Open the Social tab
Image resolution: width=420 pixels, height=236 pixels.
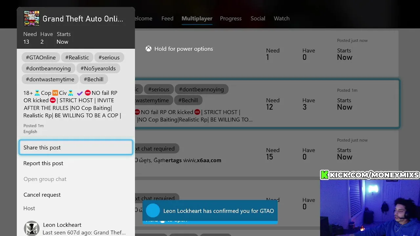(258, 18)
